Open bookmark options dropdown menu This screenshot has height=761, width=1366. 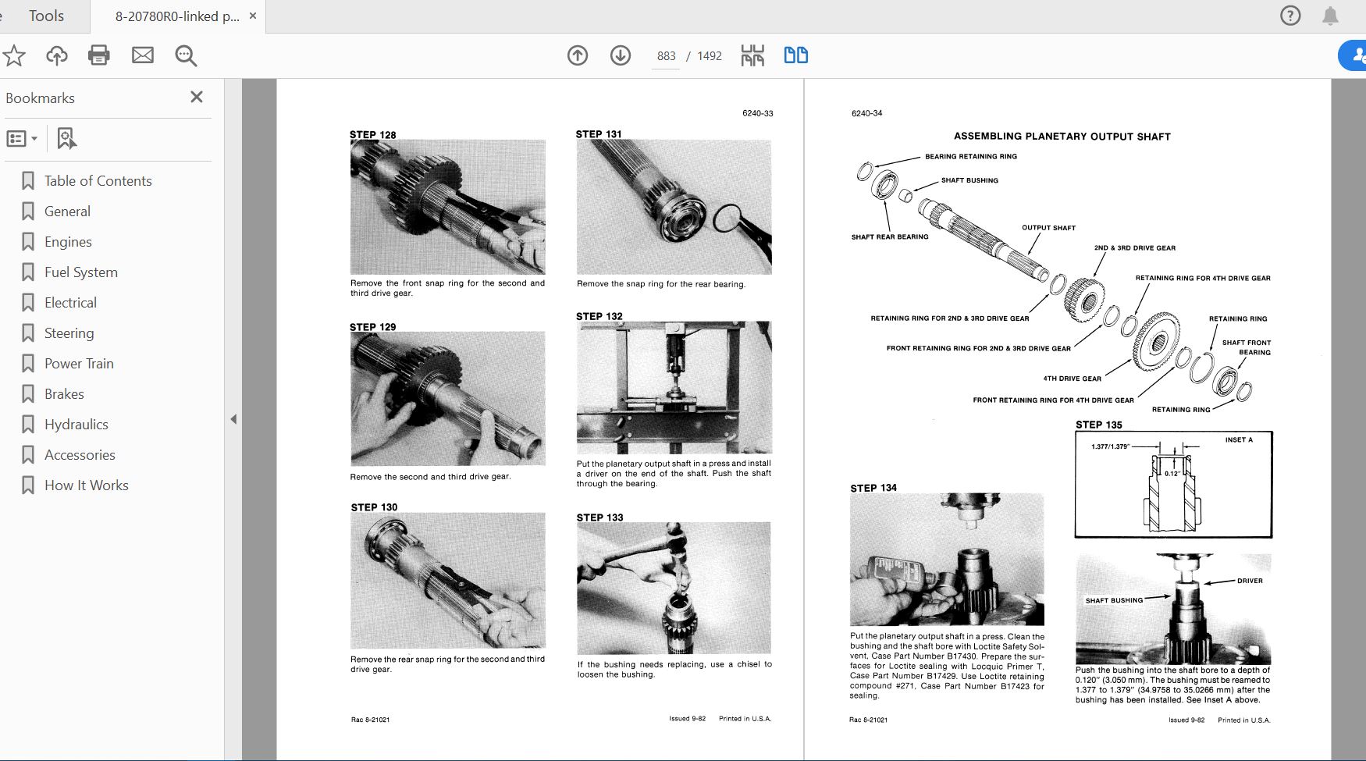tap(22, 139)
